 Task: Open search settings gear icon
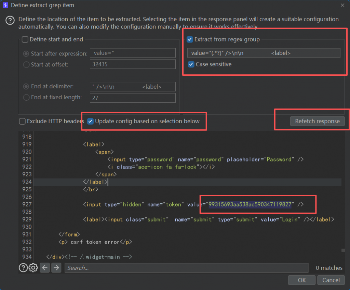pos(33,268)
